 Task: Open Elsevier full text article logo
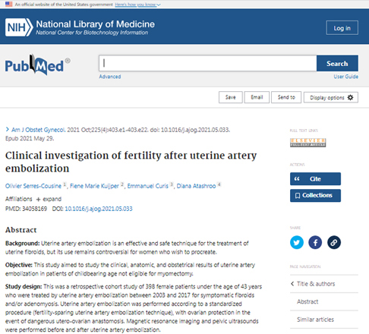click(307, 143)
